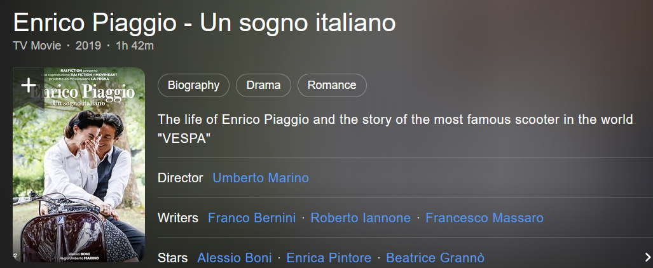Add movie to watchlist with plus icon
This screenshot has width=653, height=268.
point(28,85)
